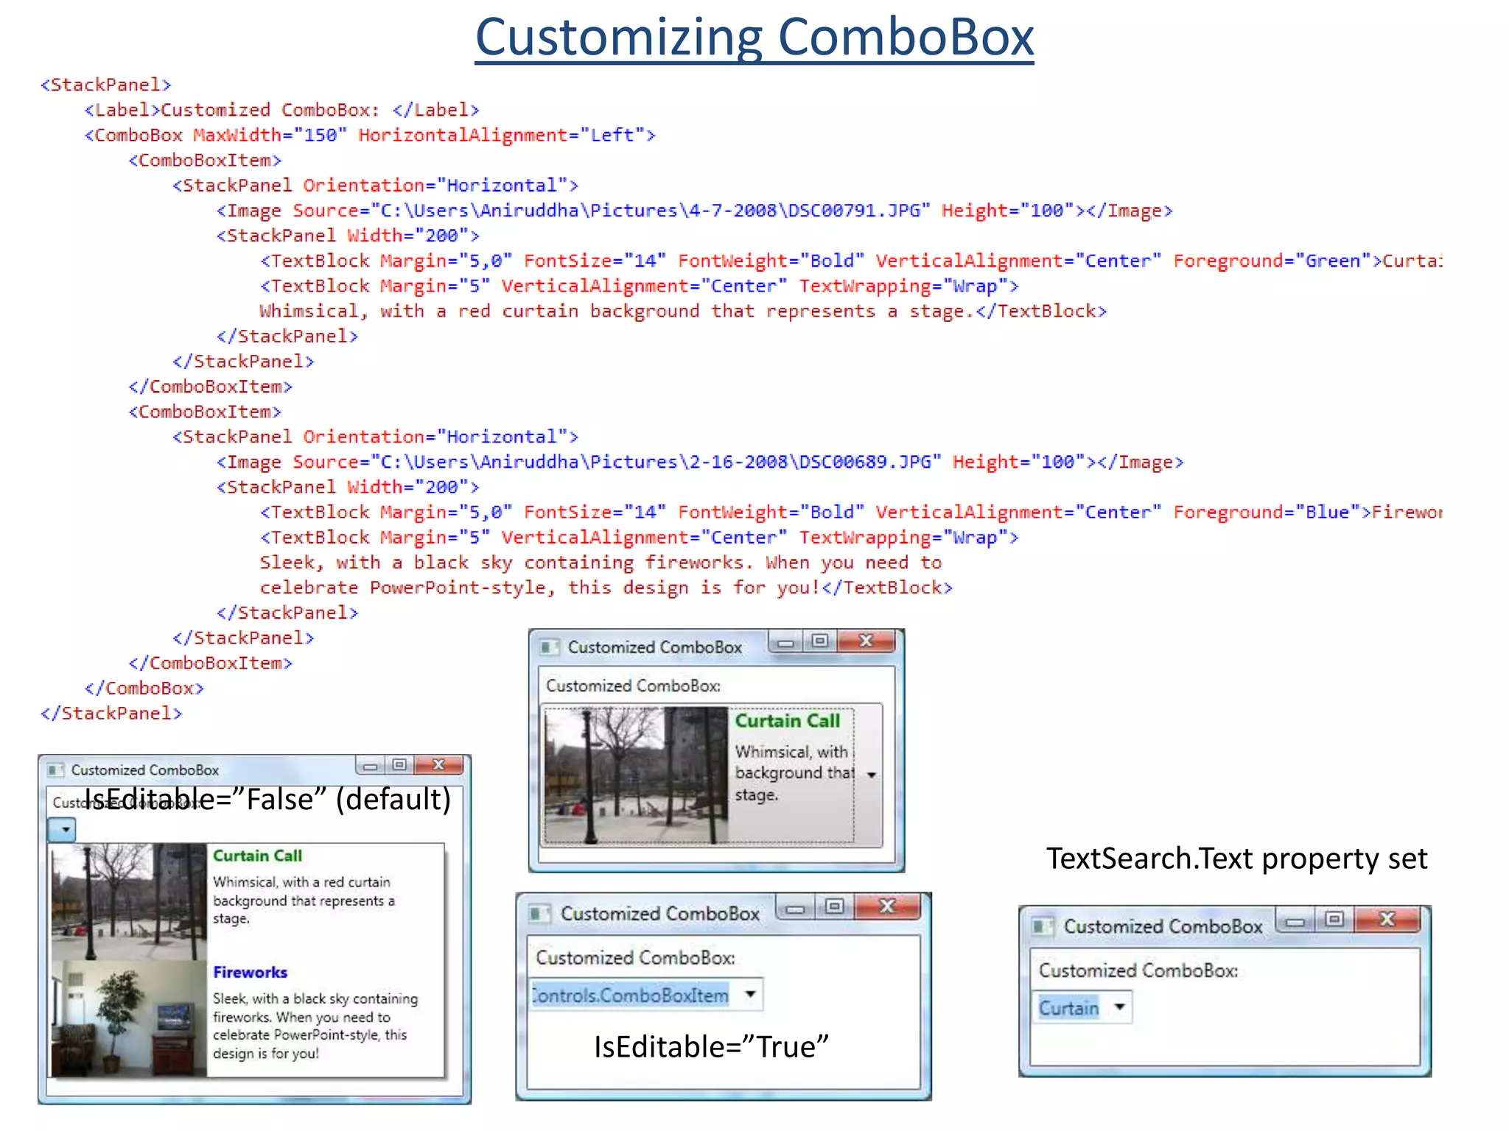
Task: Select the Curtain Call item in the open dropdown list
Action: pyautogui.click(x=248, y=901)
